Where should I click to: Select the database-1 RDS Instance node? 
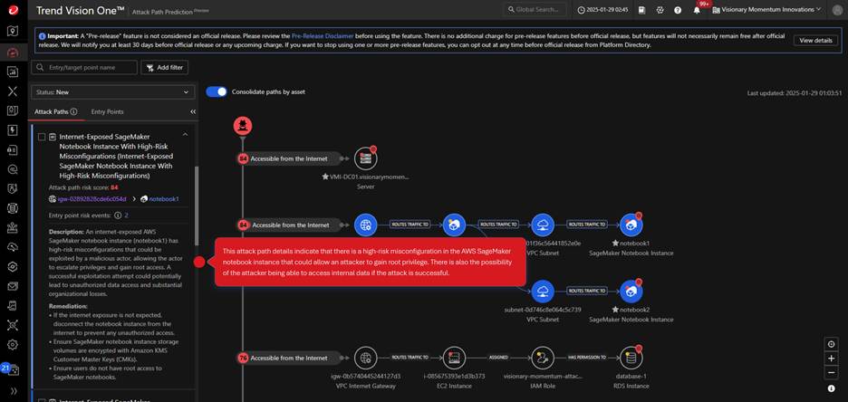point(631,357)
